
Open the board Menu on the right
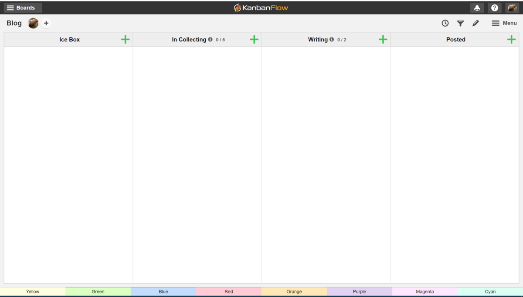(x=504, y=23)
